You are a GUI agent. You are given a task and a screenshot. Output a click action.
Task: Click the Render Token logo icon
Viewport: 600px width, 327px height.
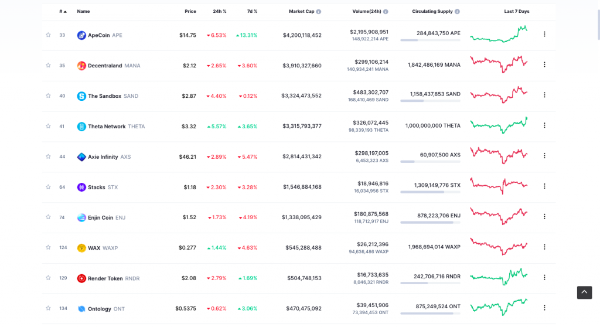[x=81, y=278]
